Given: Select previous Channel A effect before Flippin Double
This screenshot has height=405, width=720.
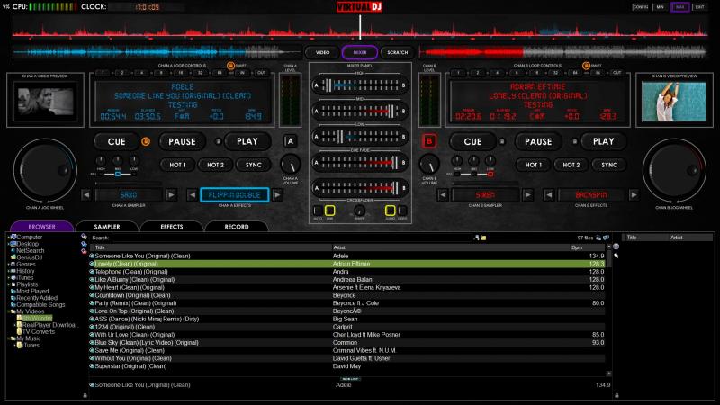Looking at the screenshot, I should pyautogui.click(x=193, y=194).
